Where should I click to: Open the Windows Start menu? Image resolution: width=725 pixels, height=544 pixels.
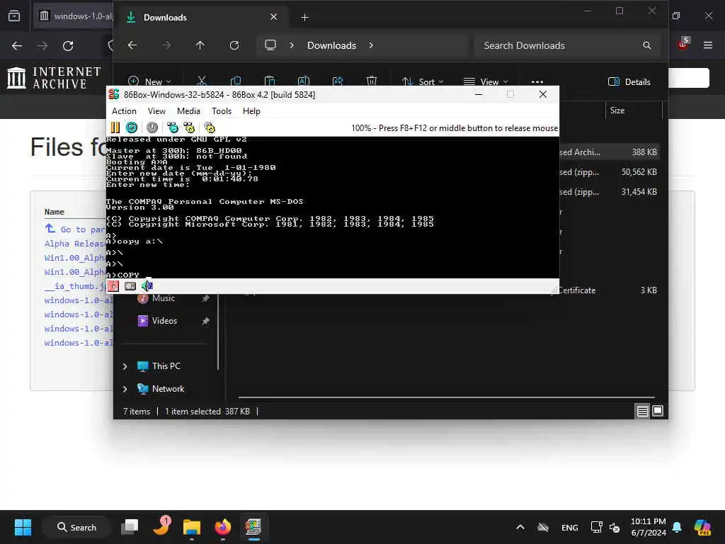(x=23, y=527)
